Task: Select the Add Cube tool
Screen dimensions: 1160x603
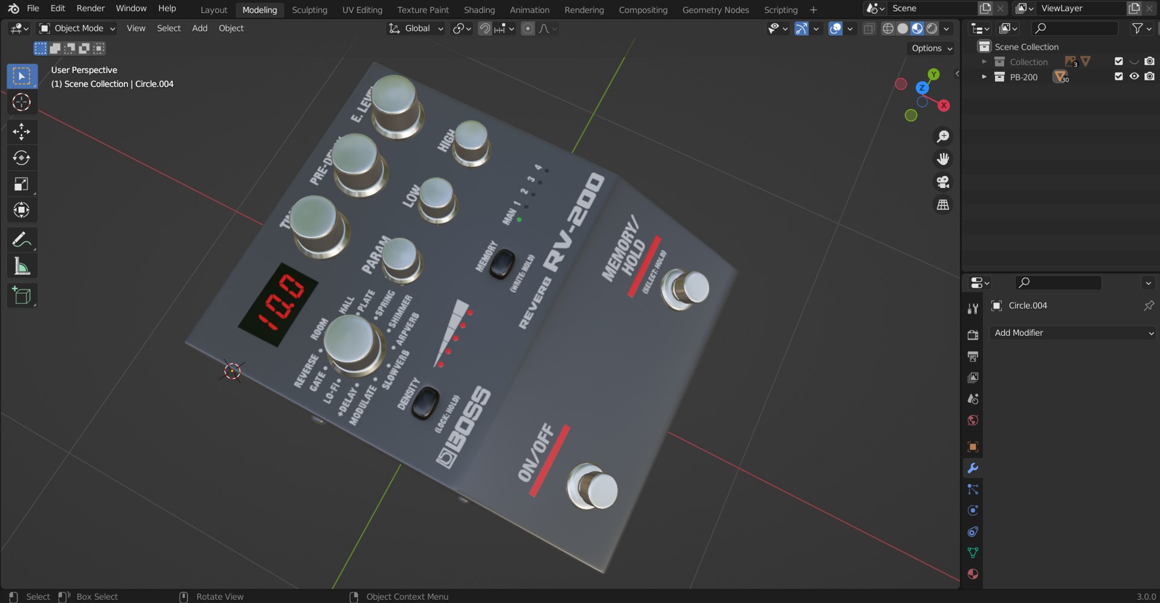Action: tap(22, 295)
